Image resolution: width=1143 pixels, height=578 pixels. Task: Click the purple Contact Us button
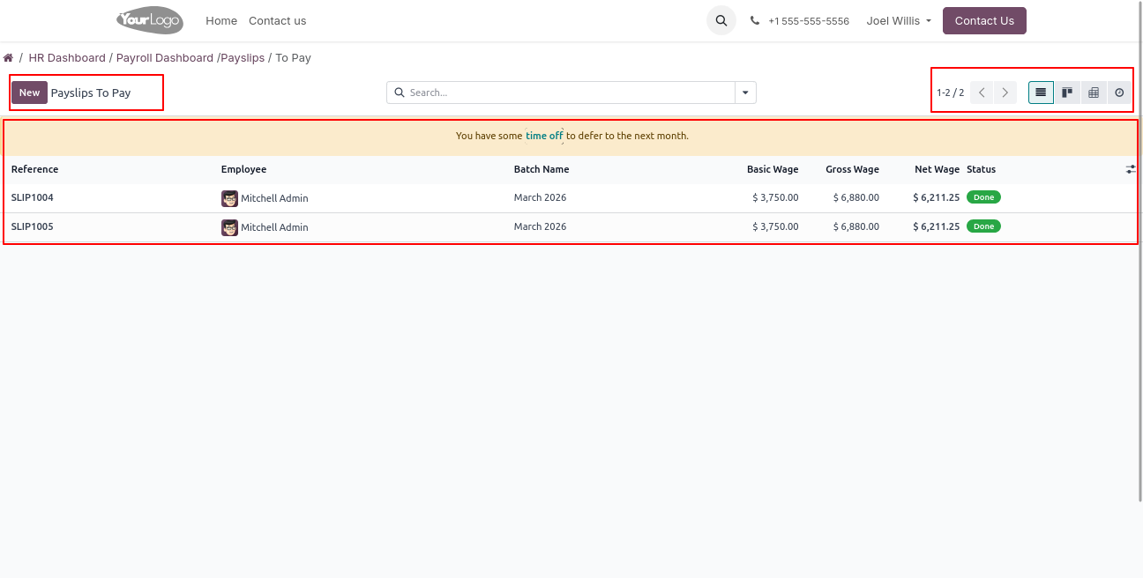(984, 20)
